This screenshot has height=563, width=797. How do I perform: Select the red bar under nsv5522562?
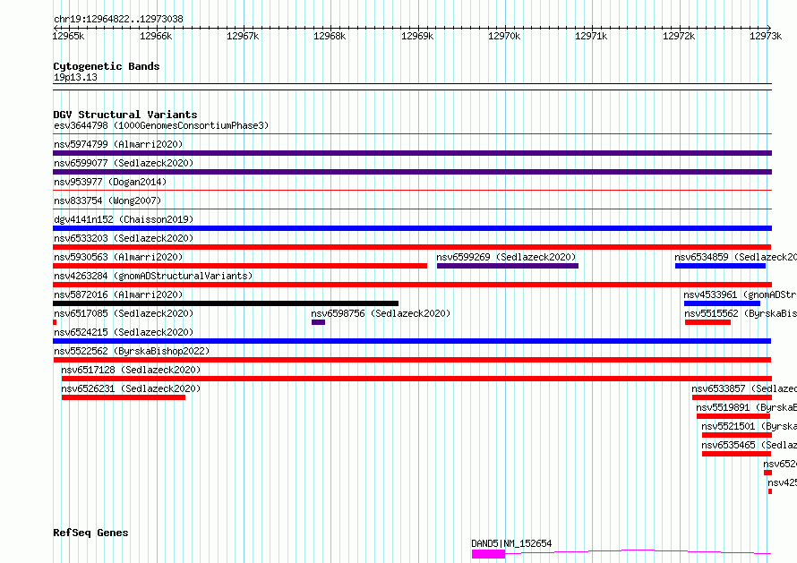412,360
